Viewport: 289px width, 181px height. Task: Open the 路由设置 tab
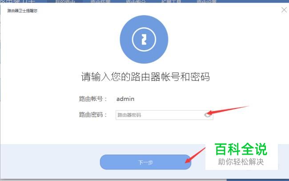point(206,1)
